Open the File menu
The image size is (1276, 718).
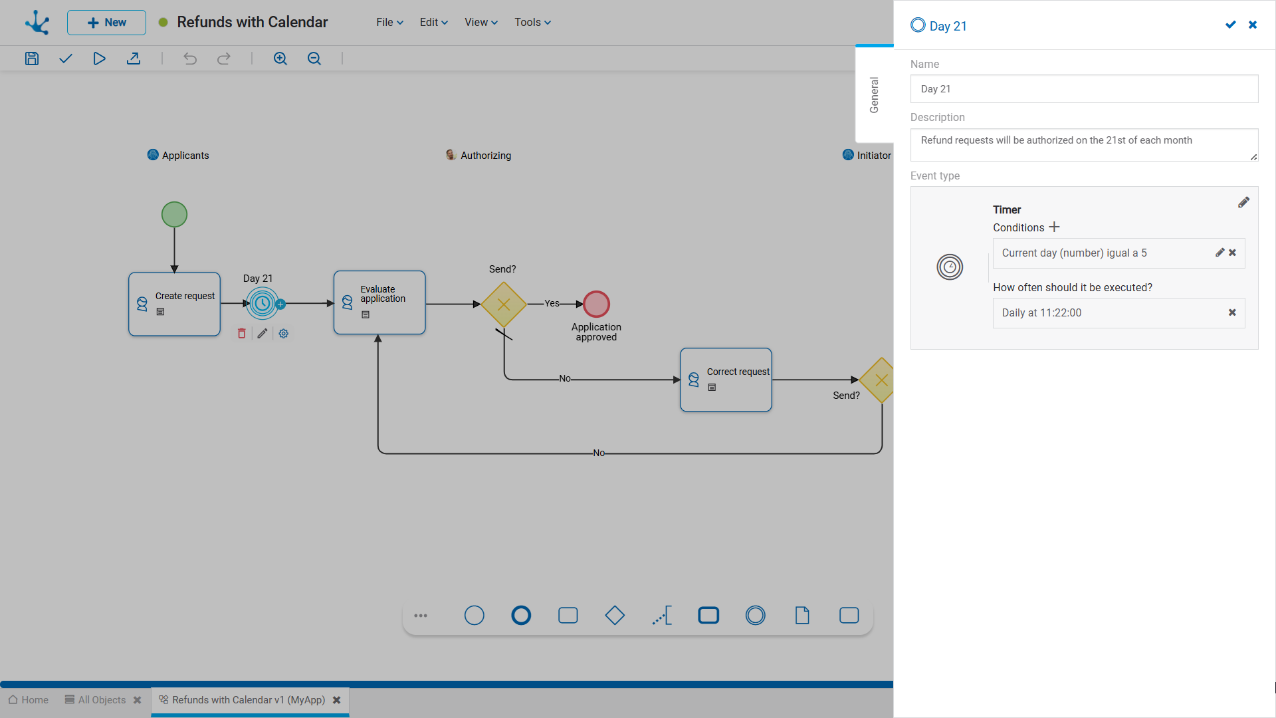coord(389,22)
